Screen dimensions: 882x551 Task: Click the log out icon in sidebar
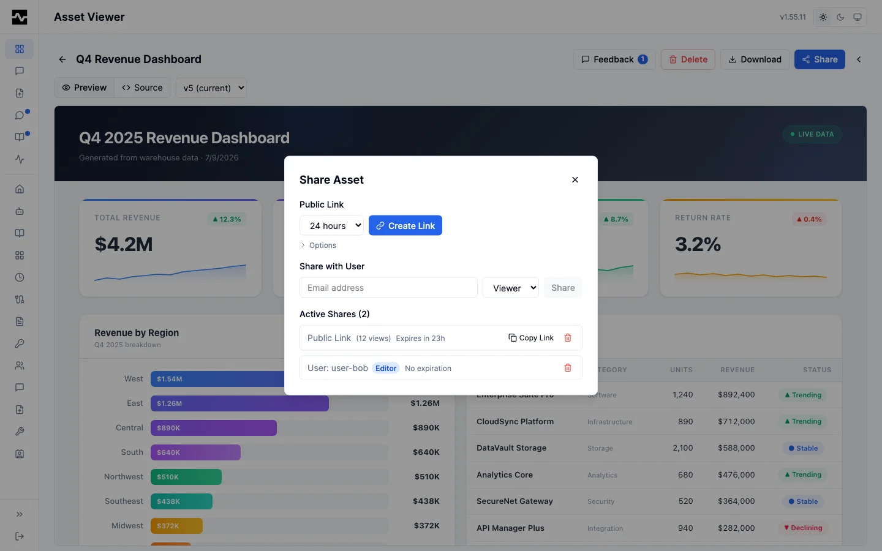coord(20,536)
